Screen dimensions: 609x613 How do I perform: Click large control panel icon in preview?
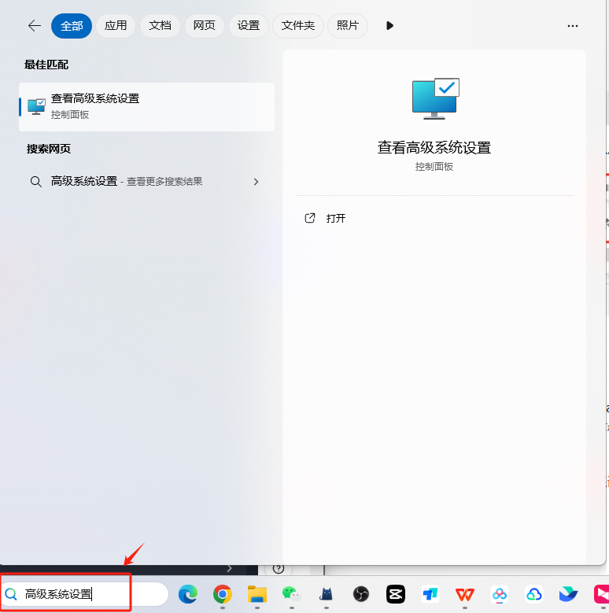point(435,98)
